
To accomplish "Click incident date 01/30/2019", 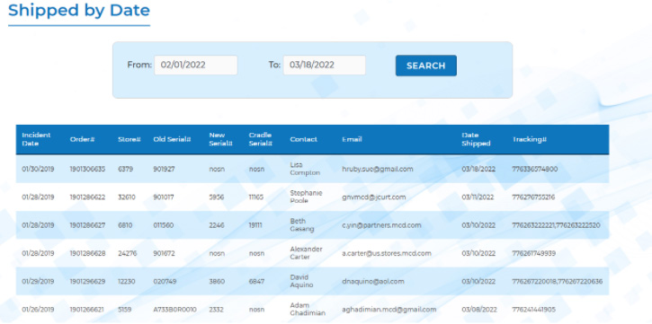I will point(38,169).
